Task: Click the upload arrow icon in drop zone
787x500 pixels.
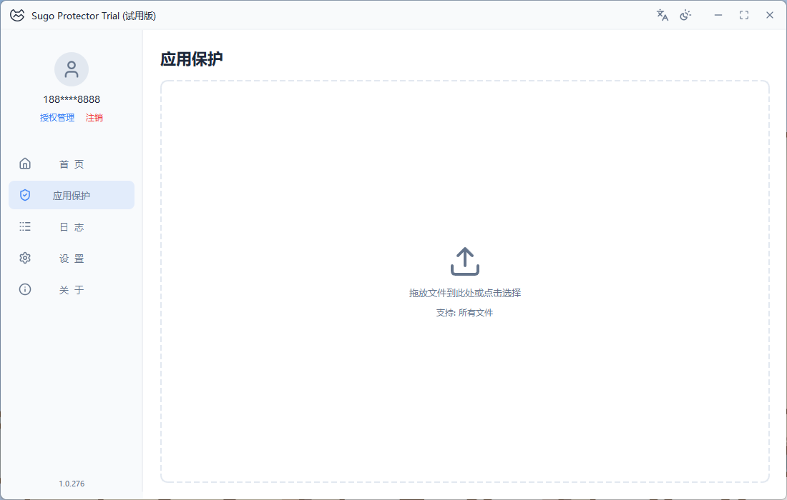Action: pos(465,261)
